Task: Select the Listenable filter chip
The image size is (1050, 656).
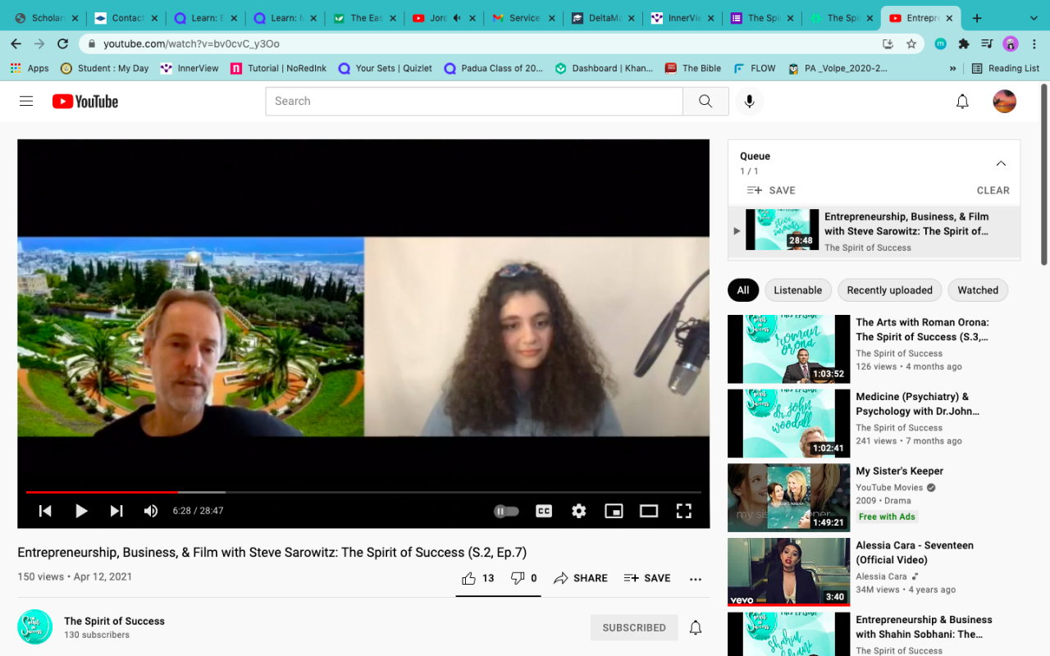Action: click(797, 290)
